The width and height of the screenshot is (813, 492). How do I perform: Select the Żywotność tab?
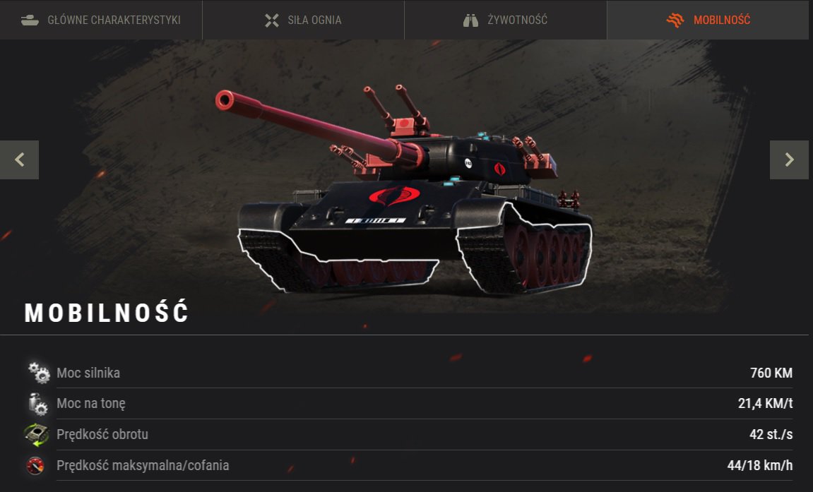click(505, 20)
